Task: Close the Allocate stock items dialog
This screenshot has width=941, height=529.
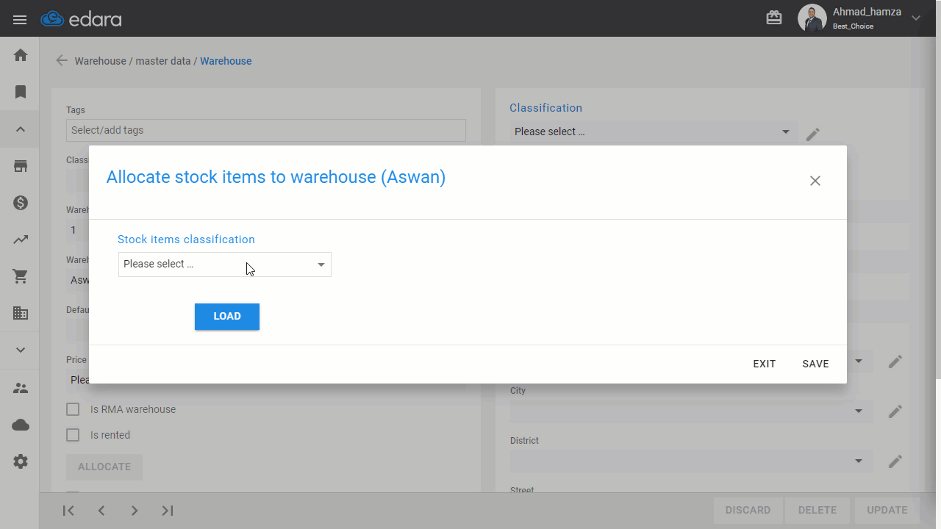Action: 815,181
